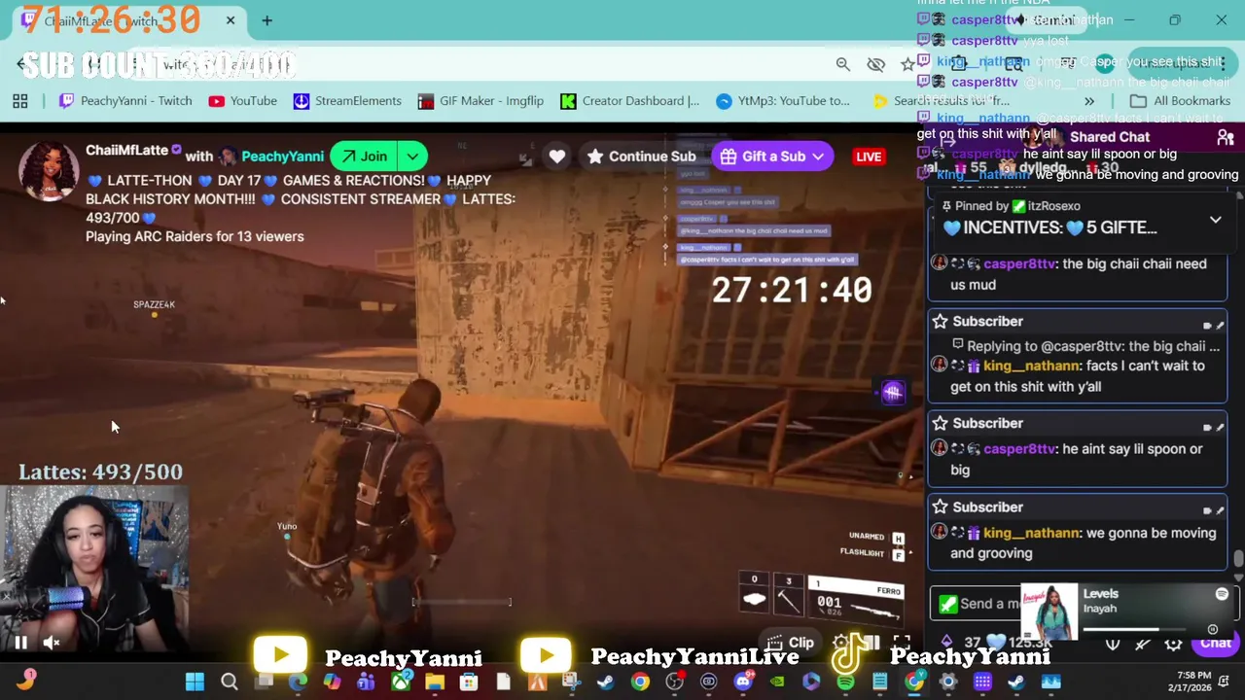Click king__nathann in moving and grooving message
Image resolution: width=1245 pixels, height=700 pixels.
click(1031, 533)
